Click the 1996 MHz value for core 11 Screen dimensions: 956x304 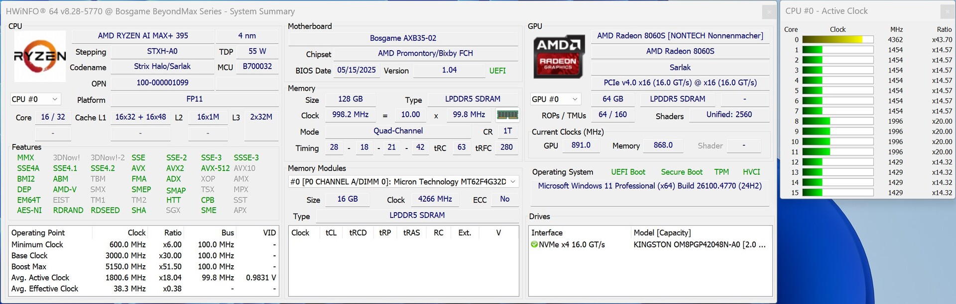[x=895, y=152]
